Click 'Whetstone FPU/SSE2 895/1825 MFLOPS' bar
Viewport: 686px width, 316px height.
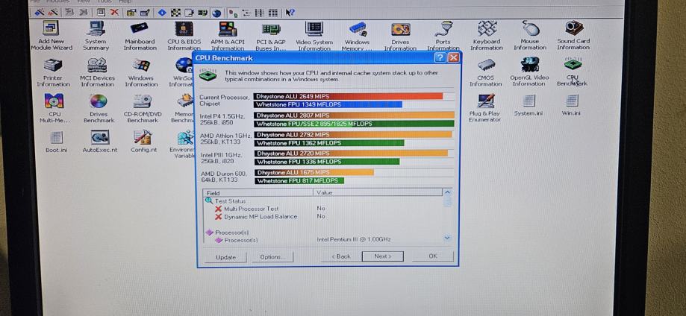click(x=355, y=124)
